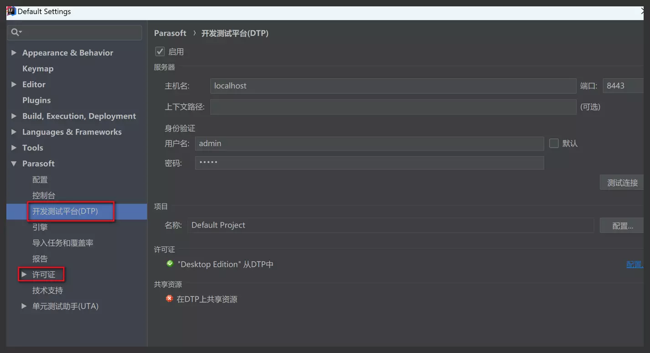The width and height of the screenshot is (650, 353).
Task: Click the Parasoft breadcrumb in the header
Action: click(170, 33)
